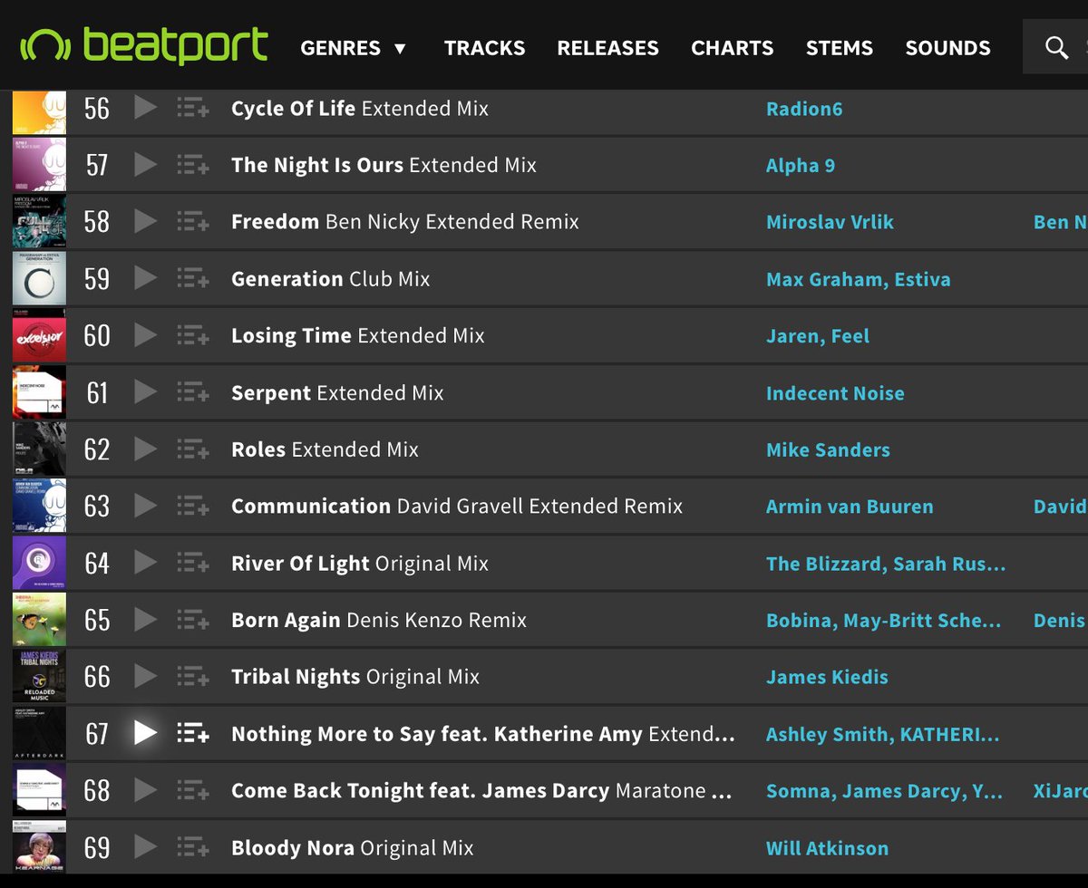This screenshot has height=888, width=1088.
Task: Add Losing Time to queue
Action: coord(193,336)
